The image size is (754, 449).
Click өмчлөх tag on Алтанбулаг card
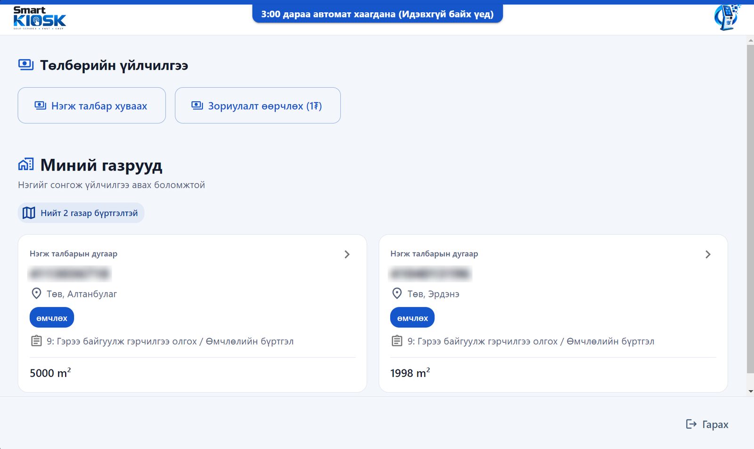(x=52, y=318)
